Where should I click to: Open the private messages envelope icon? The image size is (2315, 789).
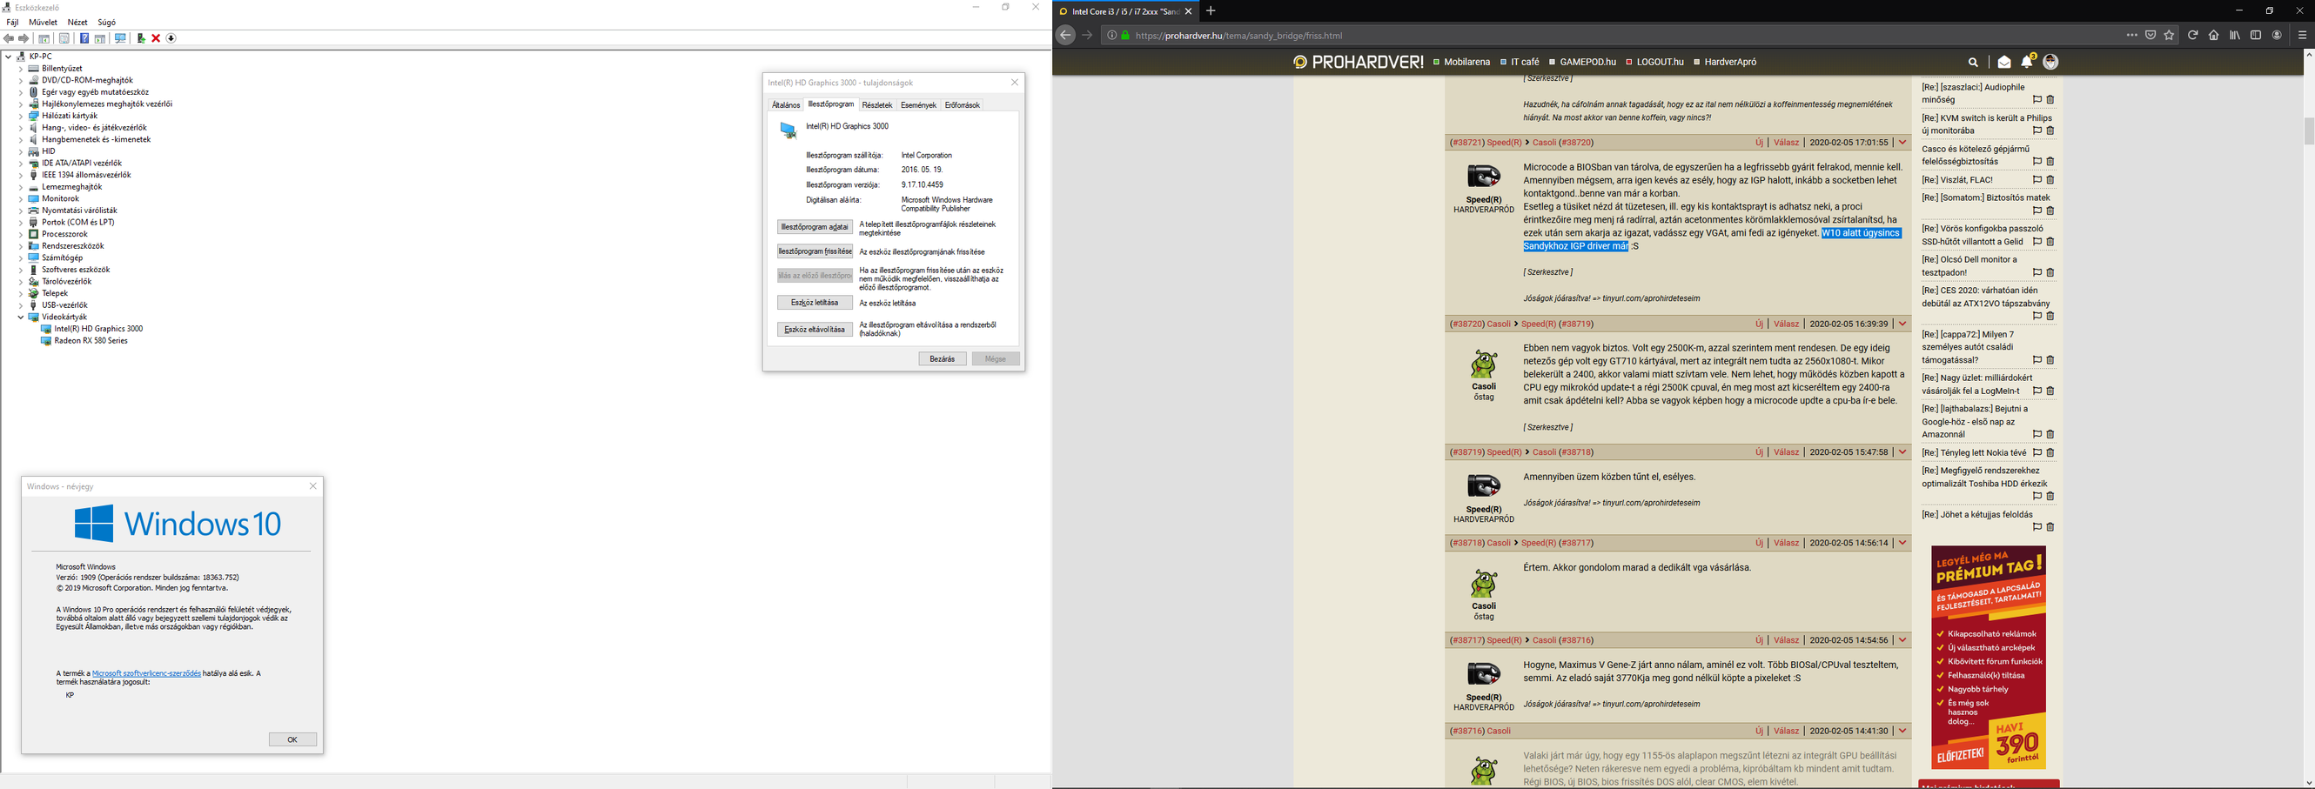pos(2004,62)
